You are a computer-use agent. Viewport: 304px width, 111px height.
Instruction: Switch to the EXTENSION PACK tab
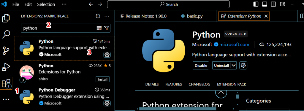[232, 84]
